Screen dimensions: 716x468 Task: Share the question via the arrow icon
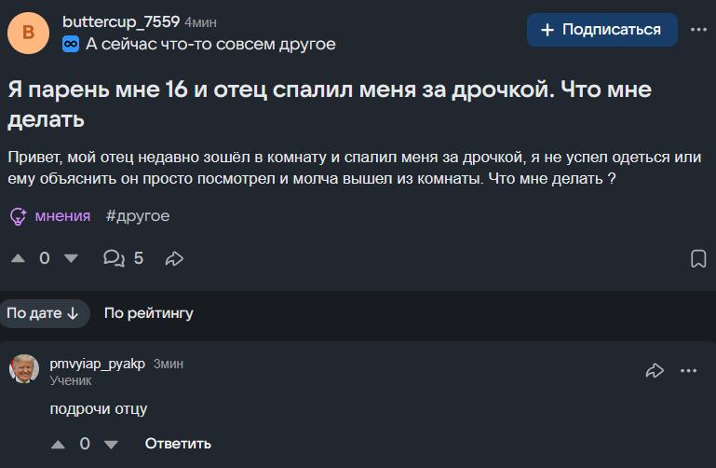(174, 258)
